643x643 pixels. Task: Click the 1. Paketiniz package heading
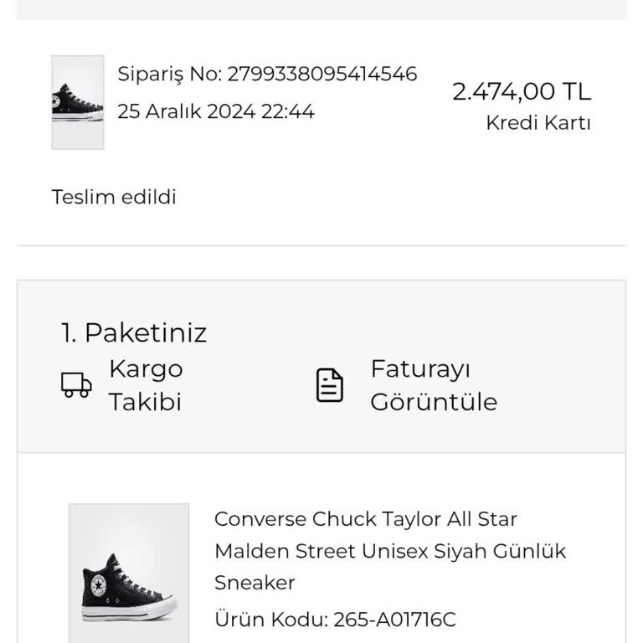point(134,333)
